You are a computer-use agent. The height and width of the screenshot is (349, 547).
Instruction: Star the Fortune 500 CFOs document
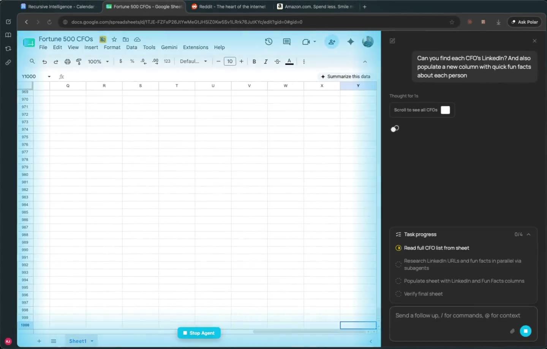point(114,39)
